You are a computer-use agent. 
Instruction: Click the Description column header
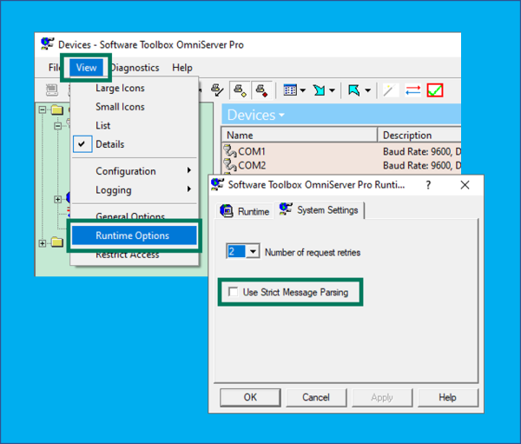pyautogui.click(x=406, y=136)
